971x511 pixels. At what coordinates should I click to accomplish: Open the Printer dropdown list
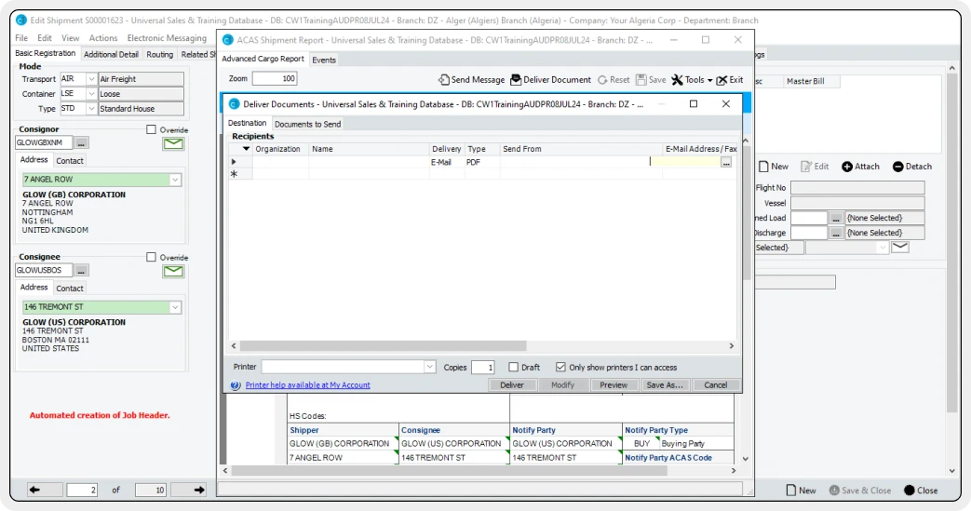click(x=429, y=368)
